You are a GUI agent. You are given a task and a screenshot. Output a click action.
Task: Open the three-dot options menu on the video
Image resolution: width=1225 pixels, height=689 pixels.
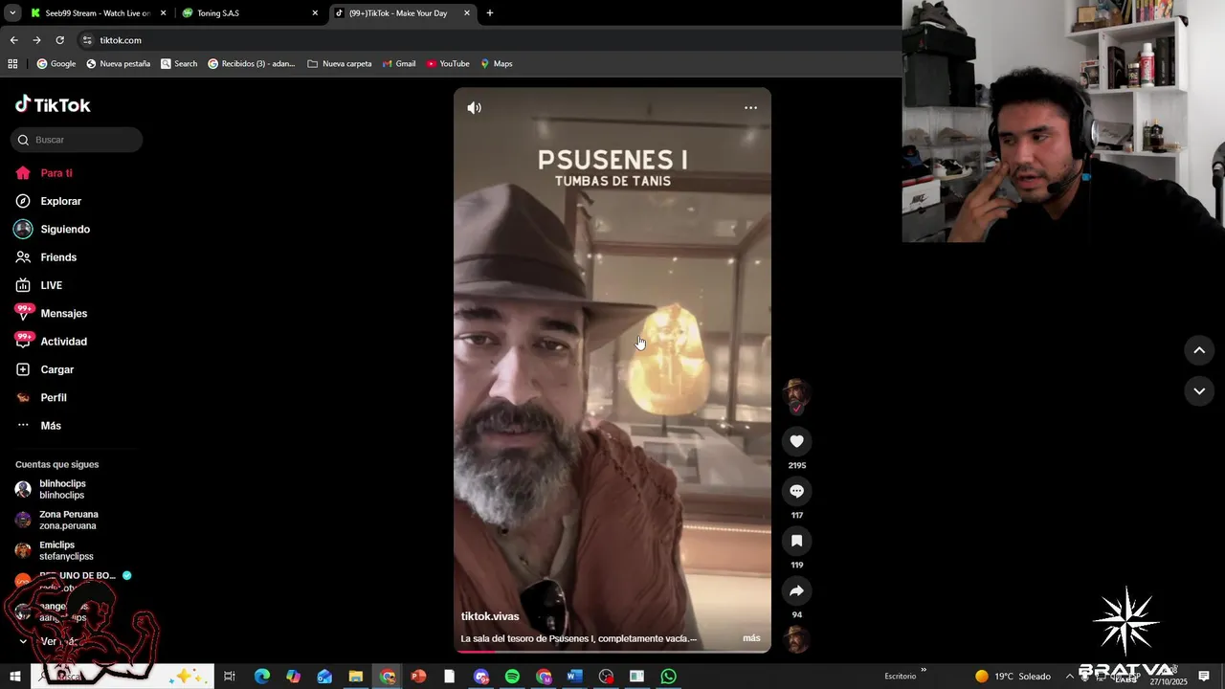(750, 108)
